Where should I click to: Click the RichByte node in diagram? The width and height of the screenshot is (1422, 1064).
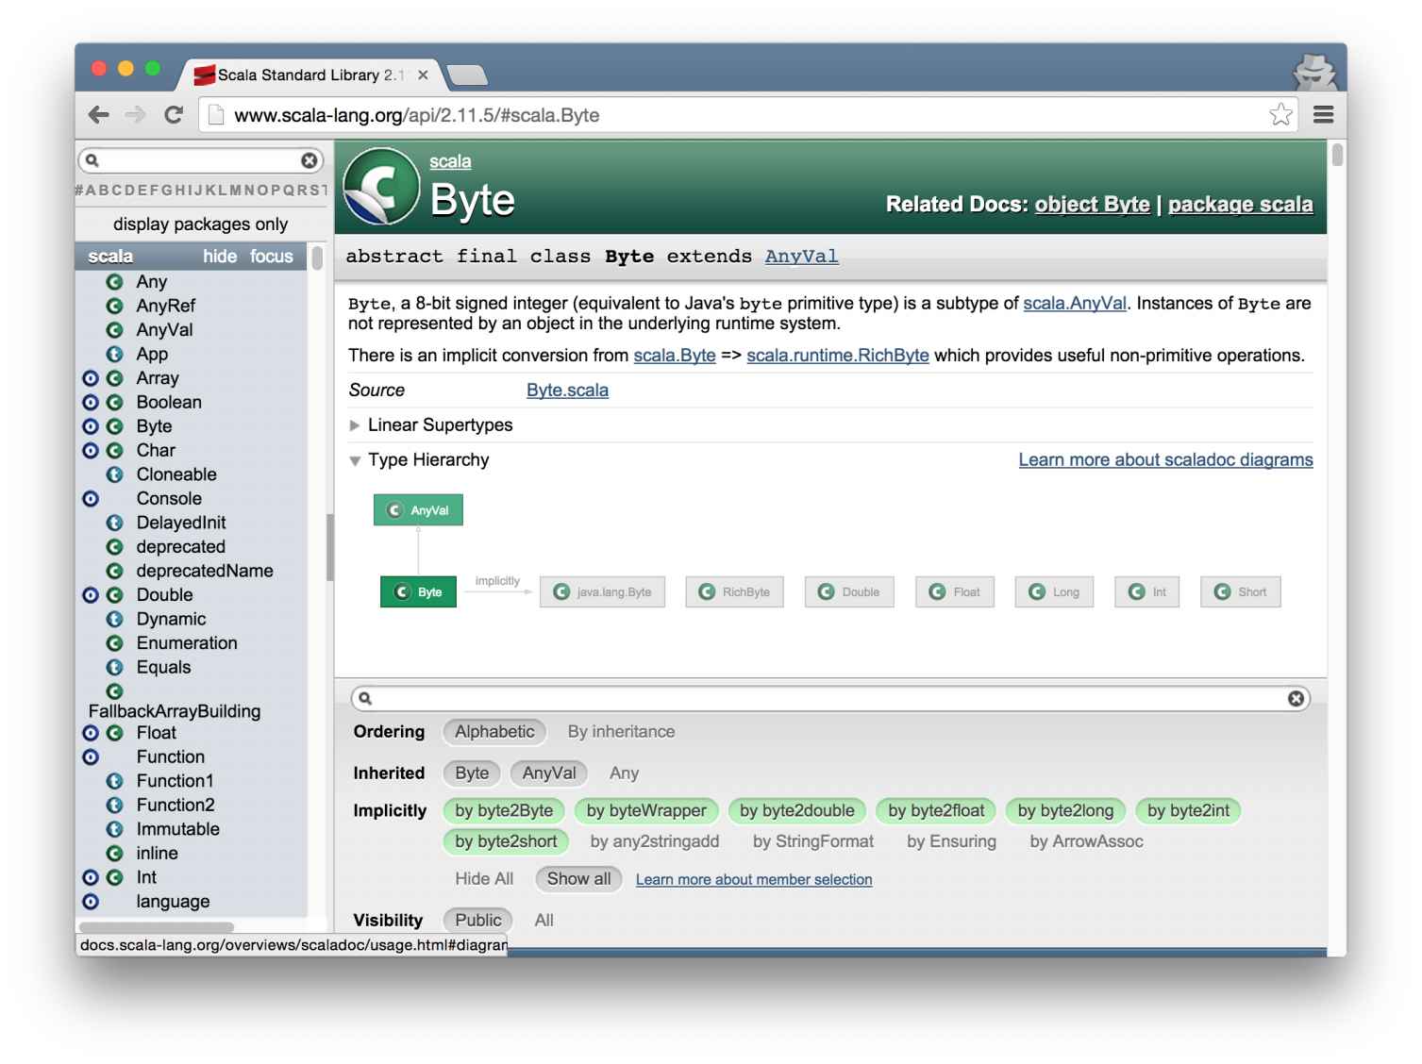click(x=734, y=592)
